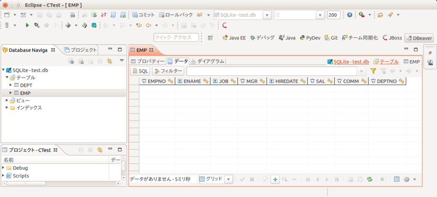This screenshot has width=437, height=197.
Task: Expand the インデックス folder node
Action: [7, 108]
